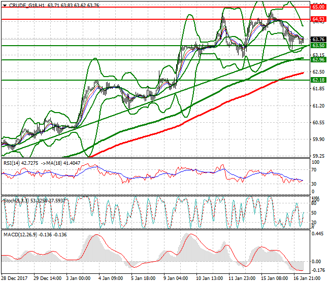Click the 3 Jan 00:00 time label
The image size is (330, 284).
pyautogui.click(x=78, y=278)
